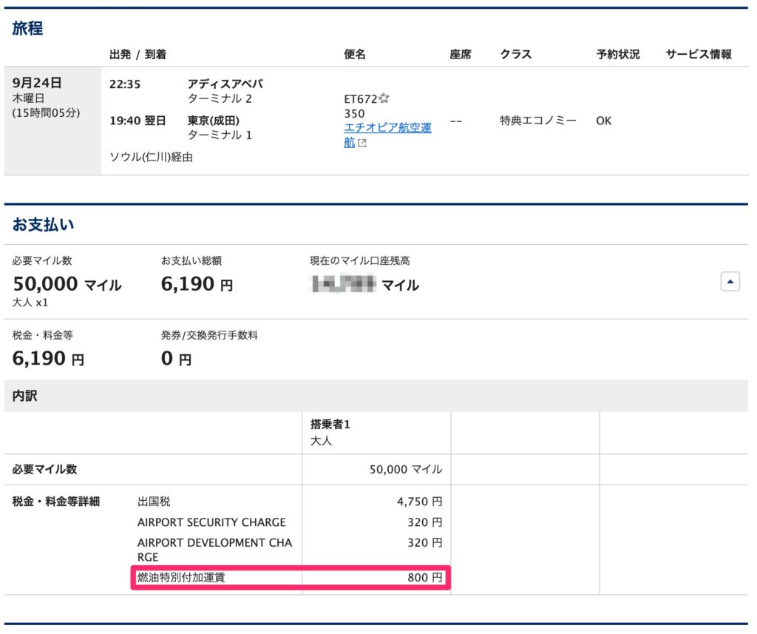757x634 pixels.
Task: Click the star icon next to ET672
Action: click(x=384, y=98)
